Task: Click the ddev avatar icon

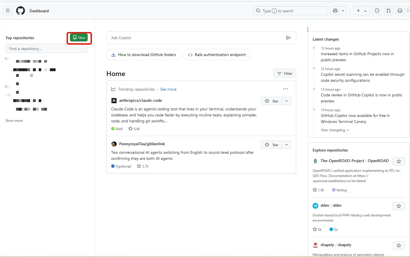Action: pos(315,206)
